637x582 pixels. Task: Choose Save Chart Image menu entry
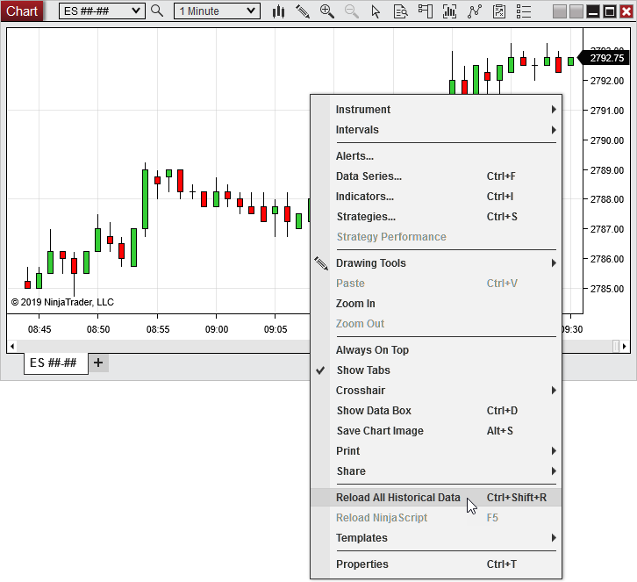click(x=380, y=431)
